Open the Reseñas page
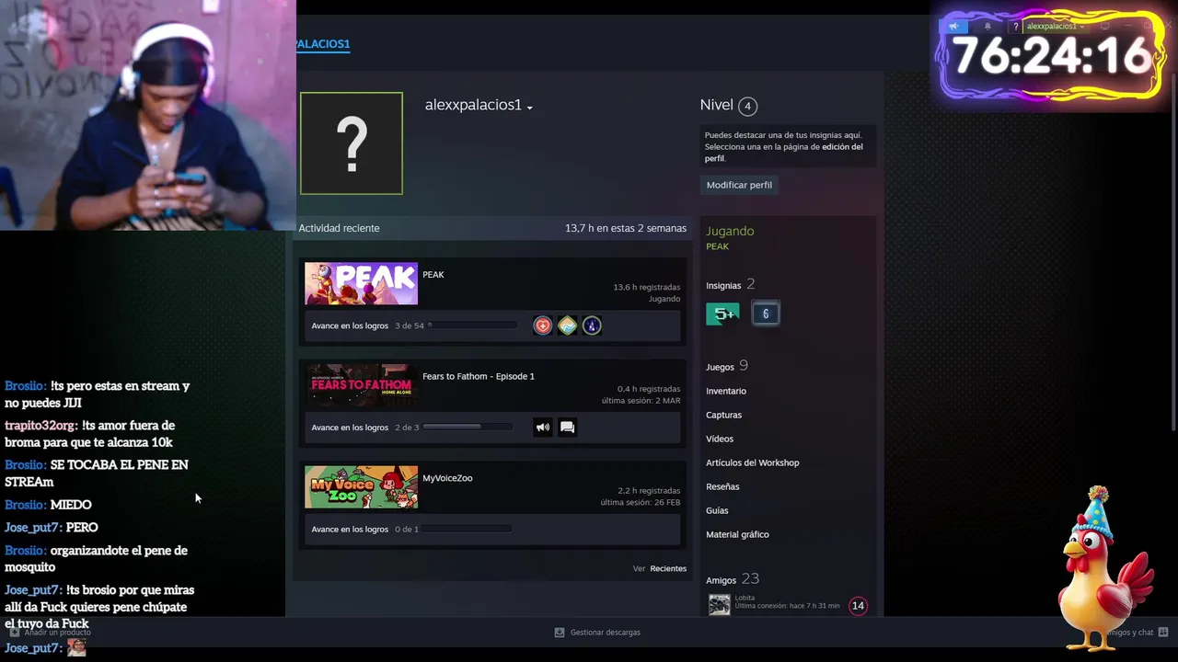1178x662 pixels. pos(722,486)
